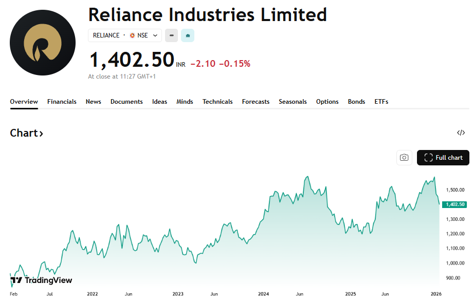Go to the Documents tab

[x=126, y=102]
